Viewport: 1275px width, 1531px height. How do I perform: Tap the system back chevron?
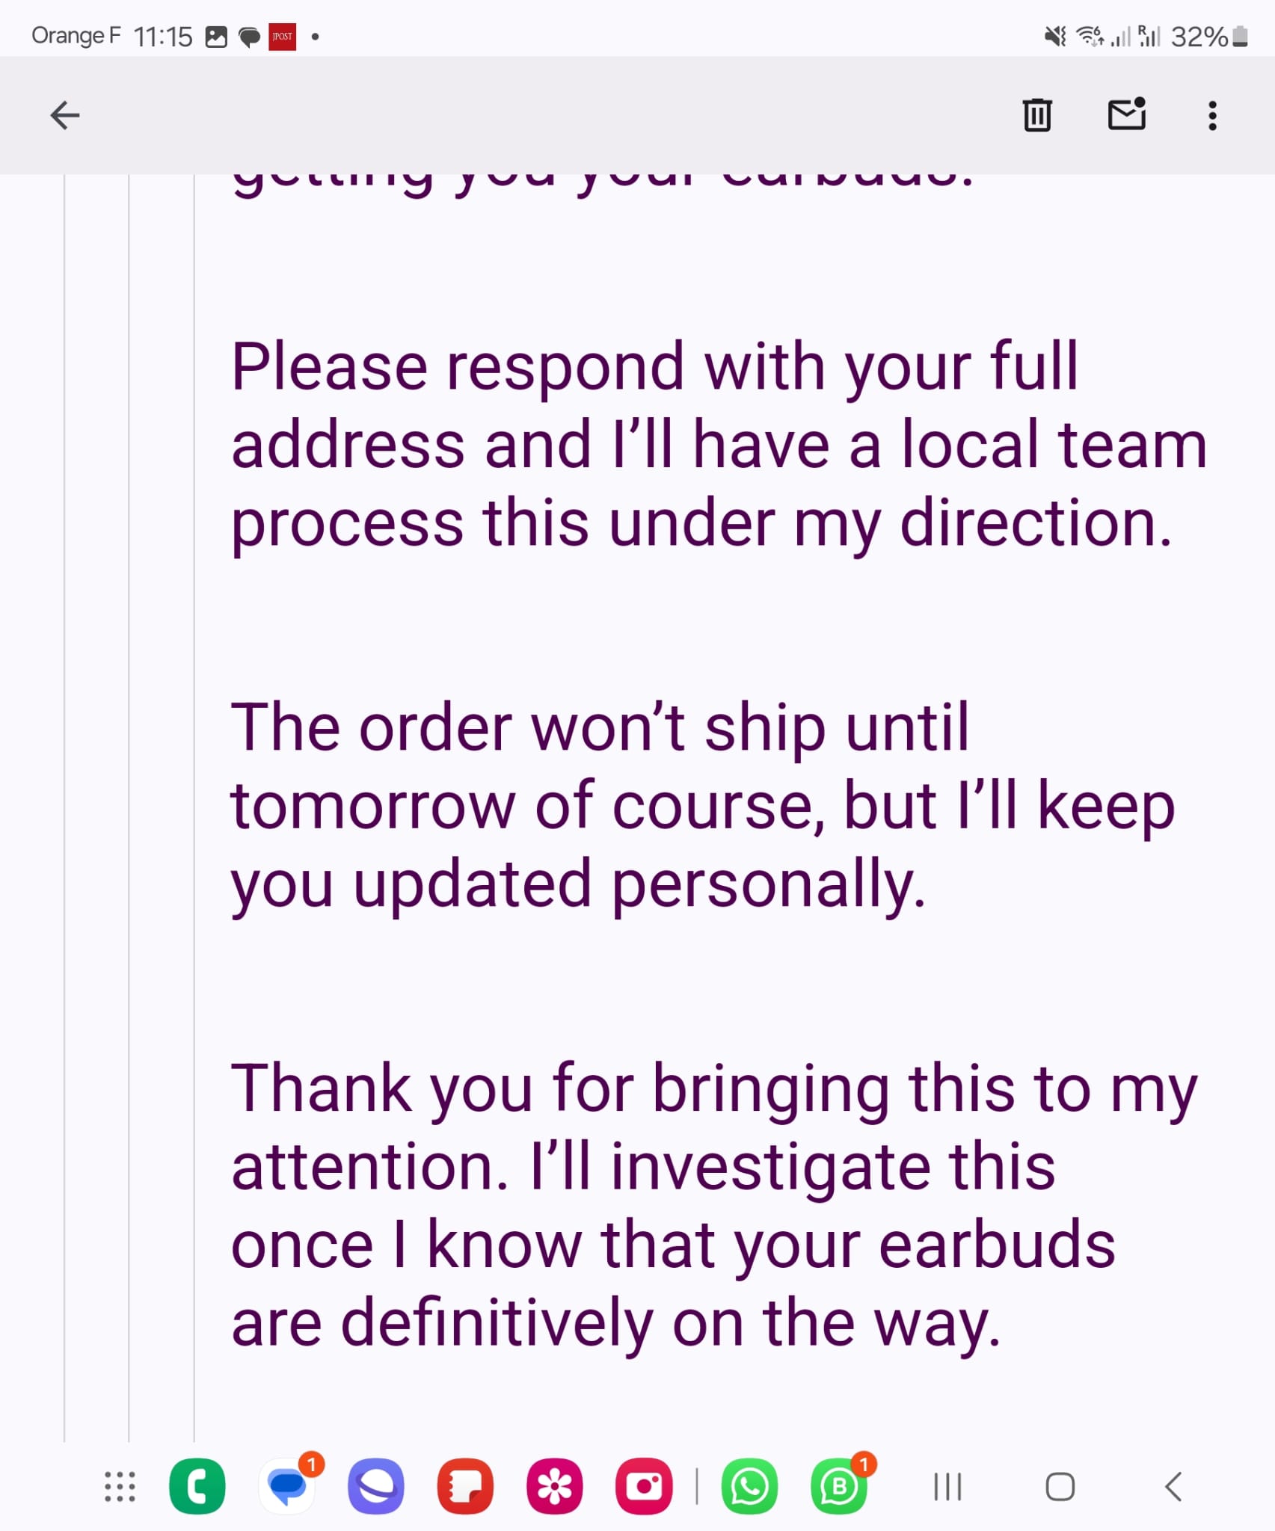[1173, 1486]
